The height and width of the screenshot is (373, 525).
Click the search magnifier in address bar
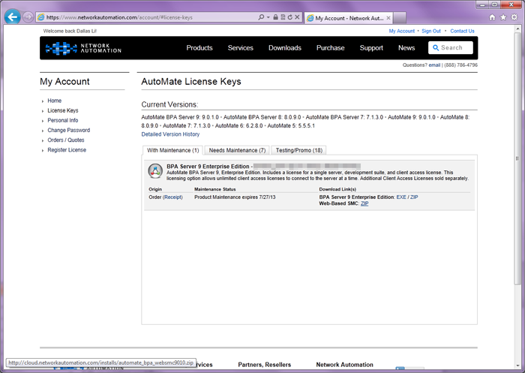[261, 17]
